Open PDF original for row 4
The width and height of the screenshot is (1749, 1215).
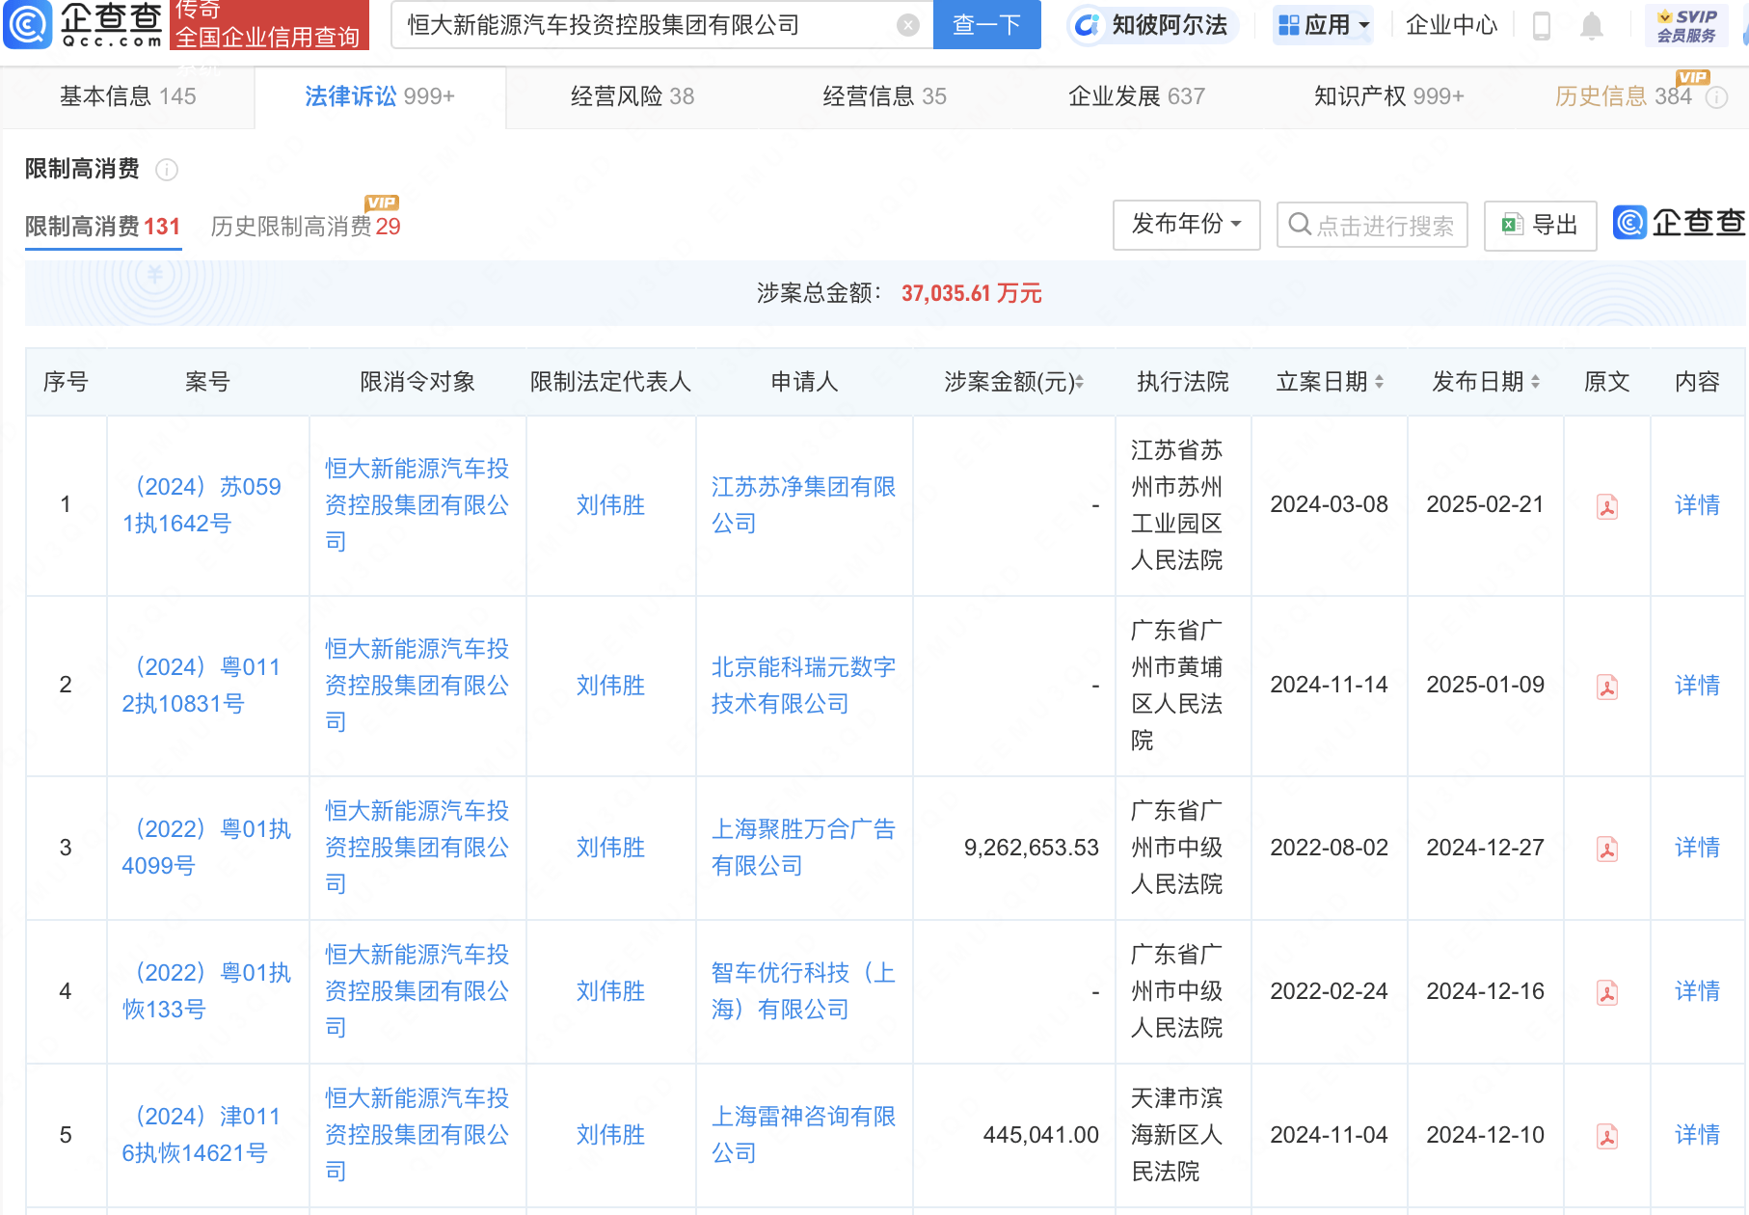pos(1606,991)
